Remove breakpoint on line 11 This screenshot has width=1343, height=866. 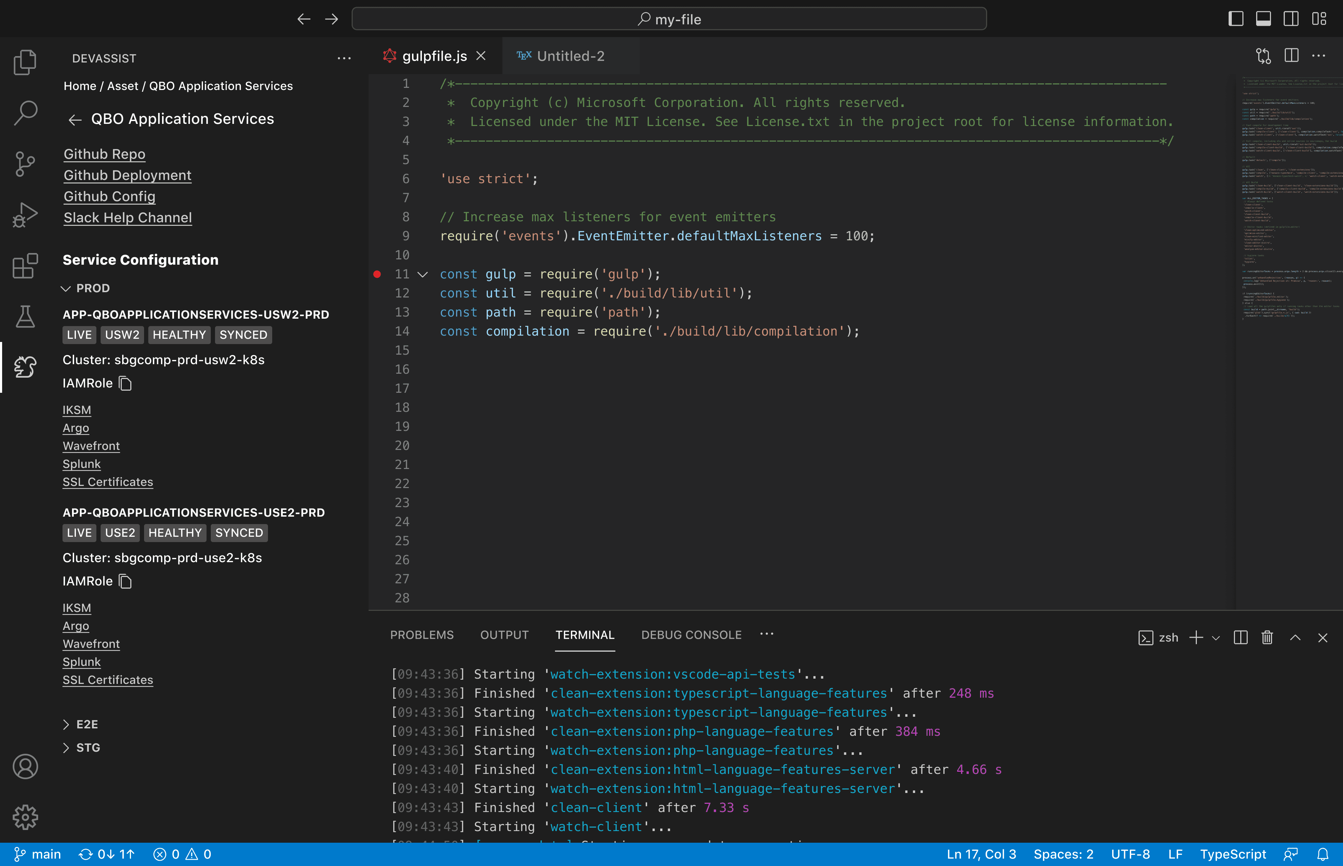[x=377, y=275]
